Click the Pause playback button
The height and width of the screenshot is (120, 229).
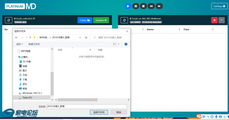coord(136,6)
